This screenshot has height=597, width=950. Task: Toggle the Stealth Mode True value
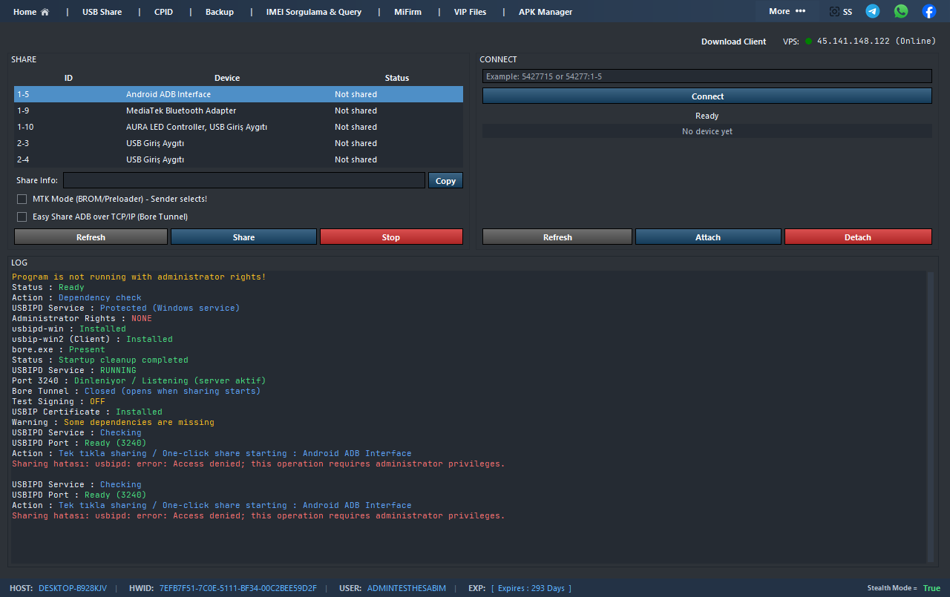[931, 588]
